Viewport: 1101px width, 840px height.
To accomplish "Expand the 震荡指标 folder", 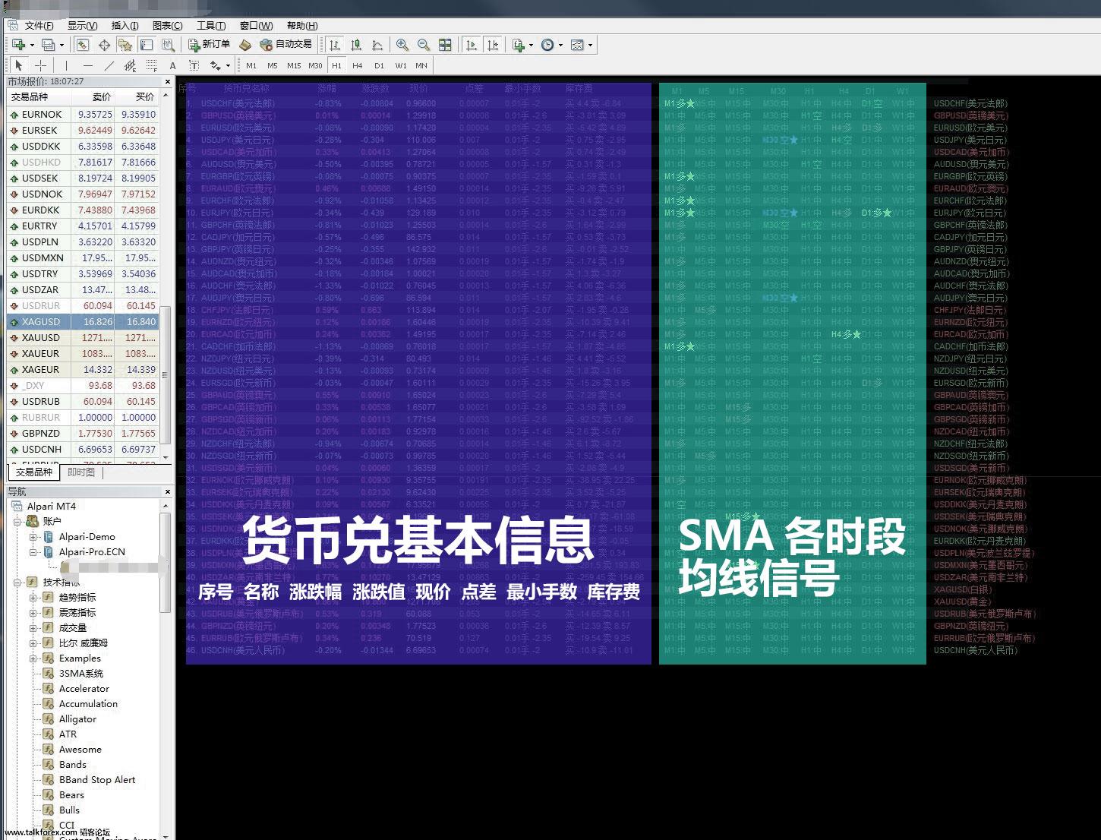I will (x=33, y=613).
